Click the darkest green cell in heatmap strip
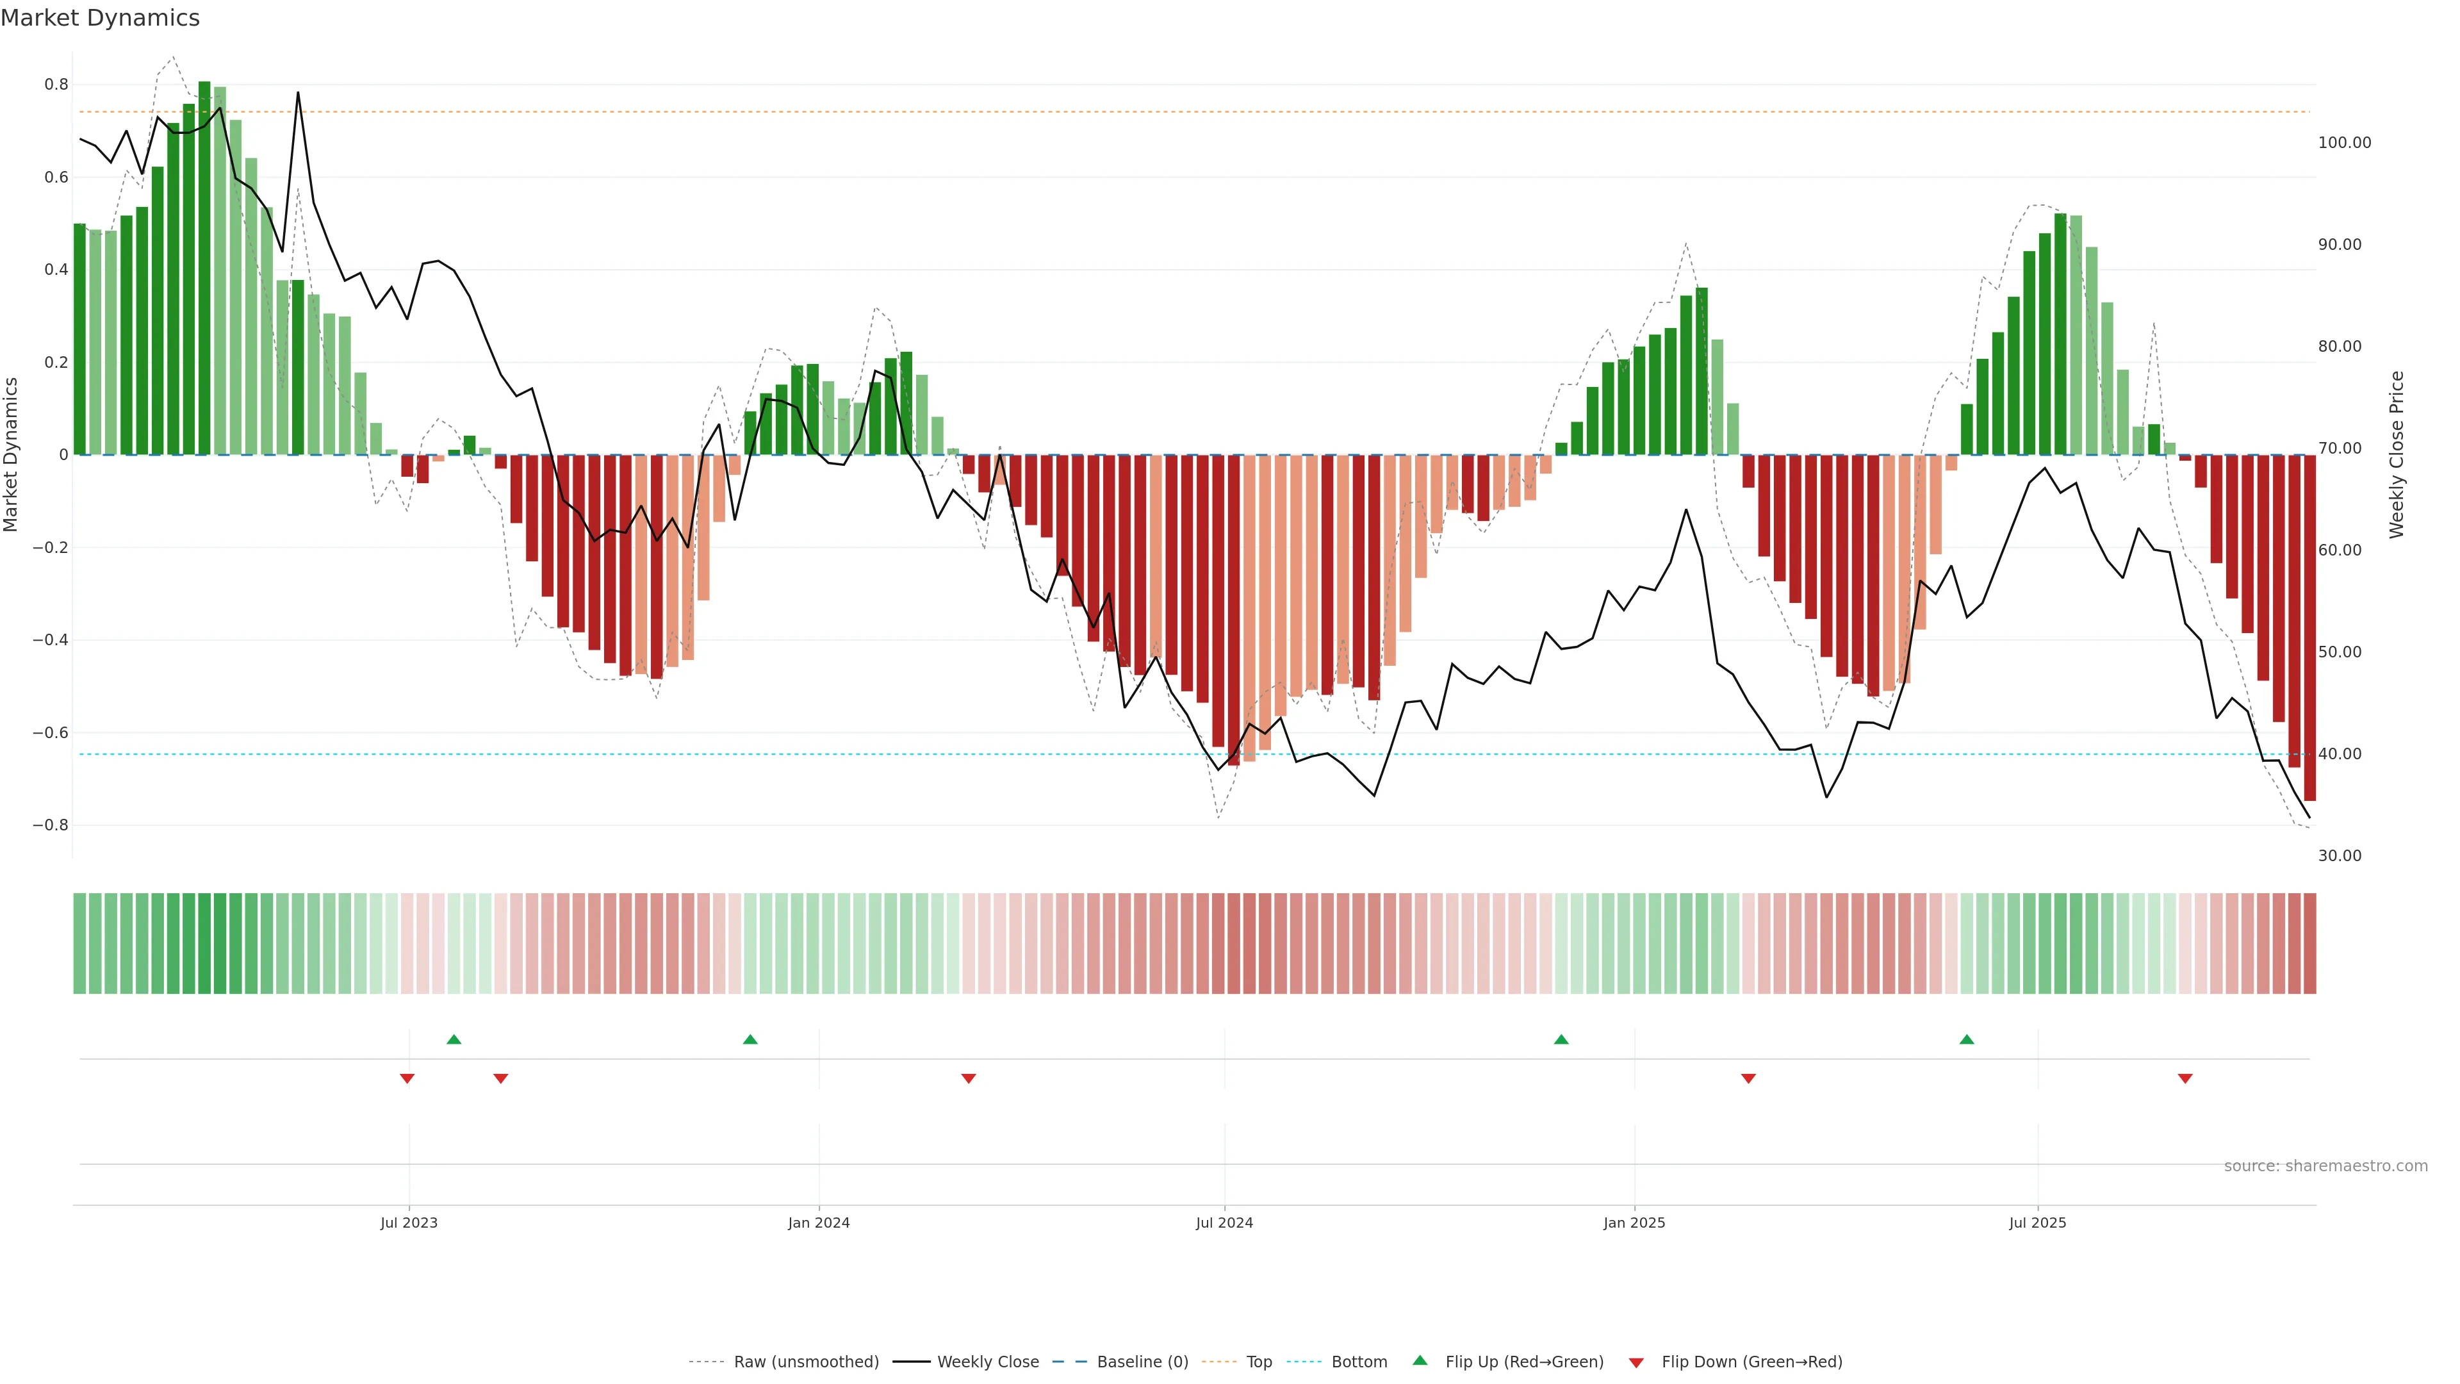 pos(204,944)
